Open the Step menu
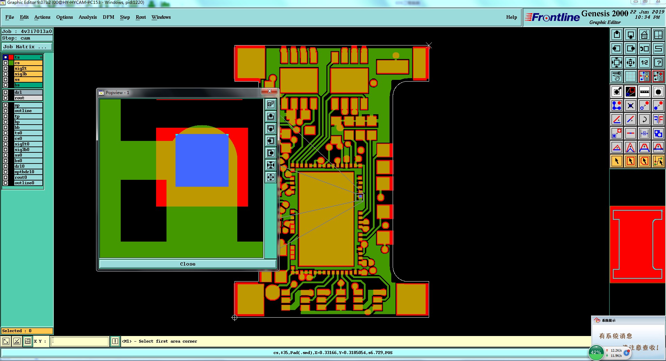 pos(125,17)
